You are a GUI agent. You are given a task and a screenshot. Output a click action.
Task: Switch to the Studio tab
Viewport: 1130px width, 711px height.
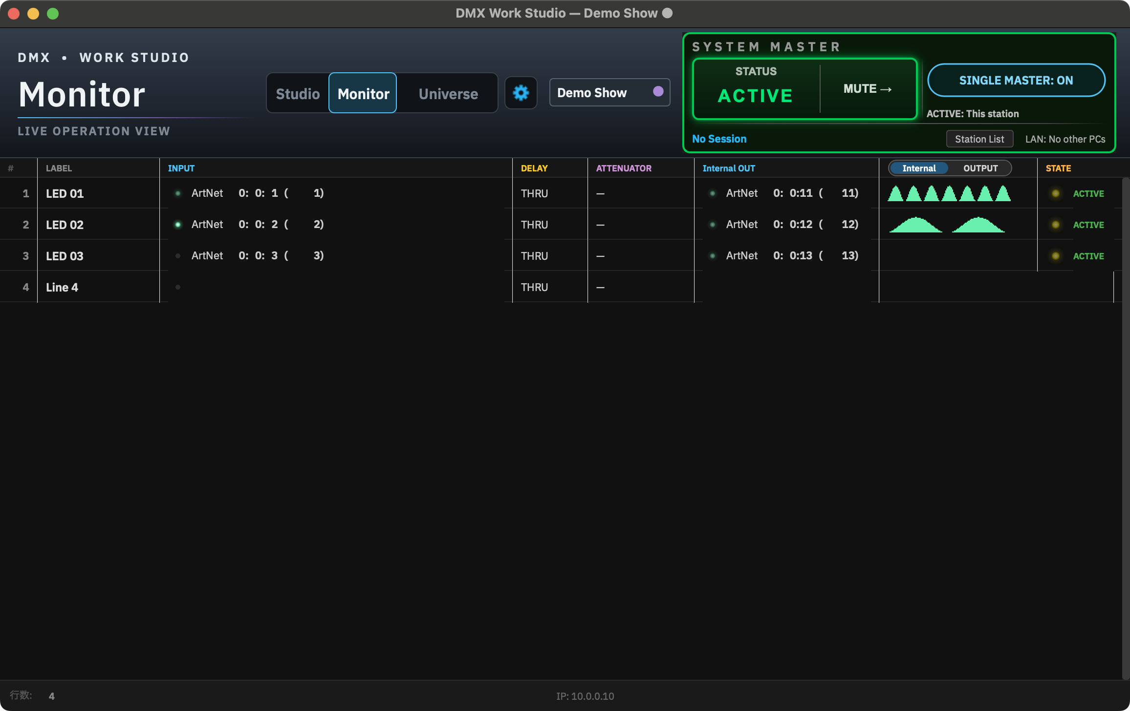[x=298, y=93]
